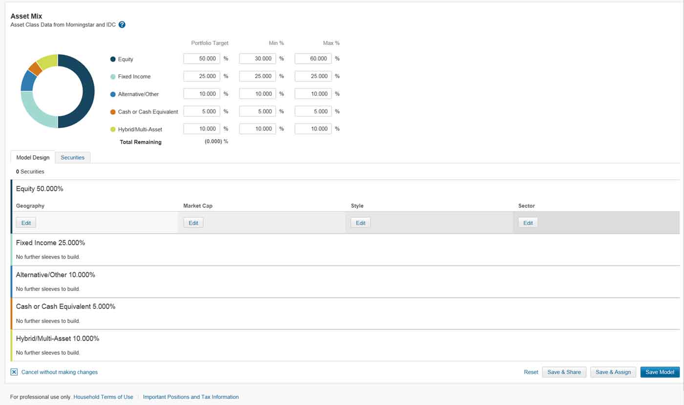Click Fixed Income Portfolio Target field
This screenshot has width=684, height=405.
point(202,76)
